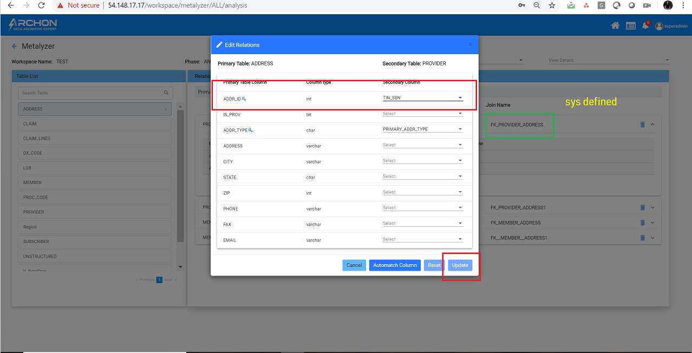Delete the FK__MEMBER__ADDRESS1 relation
Image resolution: width=692 pixels, height=353 pixels.
click(x=643, y=238)
